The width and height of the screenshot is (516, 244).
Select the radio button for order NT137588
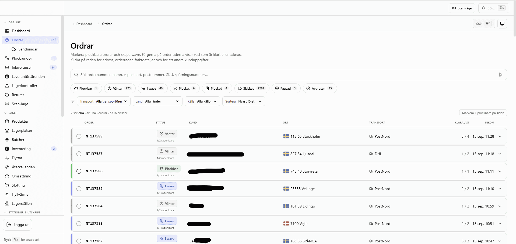pos(79,136)
